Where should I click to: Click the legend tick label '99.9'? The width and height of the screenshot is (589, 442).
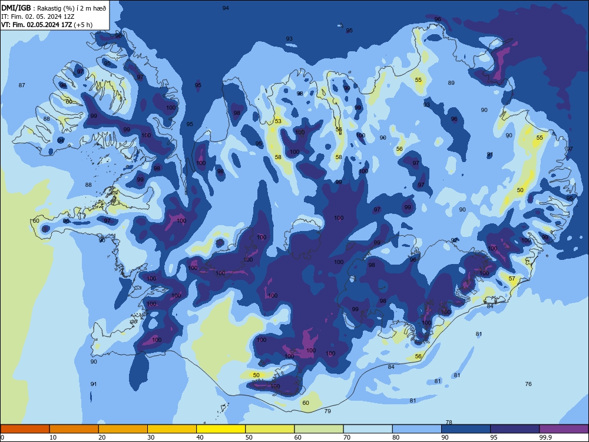(x=545, y=437)
